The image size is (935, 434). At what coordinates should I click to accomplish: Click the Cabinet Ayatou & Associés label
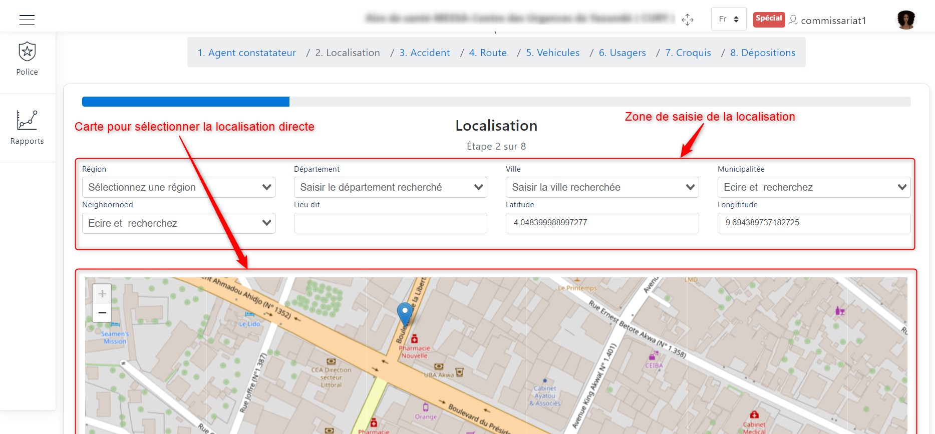tap(545, 395)
